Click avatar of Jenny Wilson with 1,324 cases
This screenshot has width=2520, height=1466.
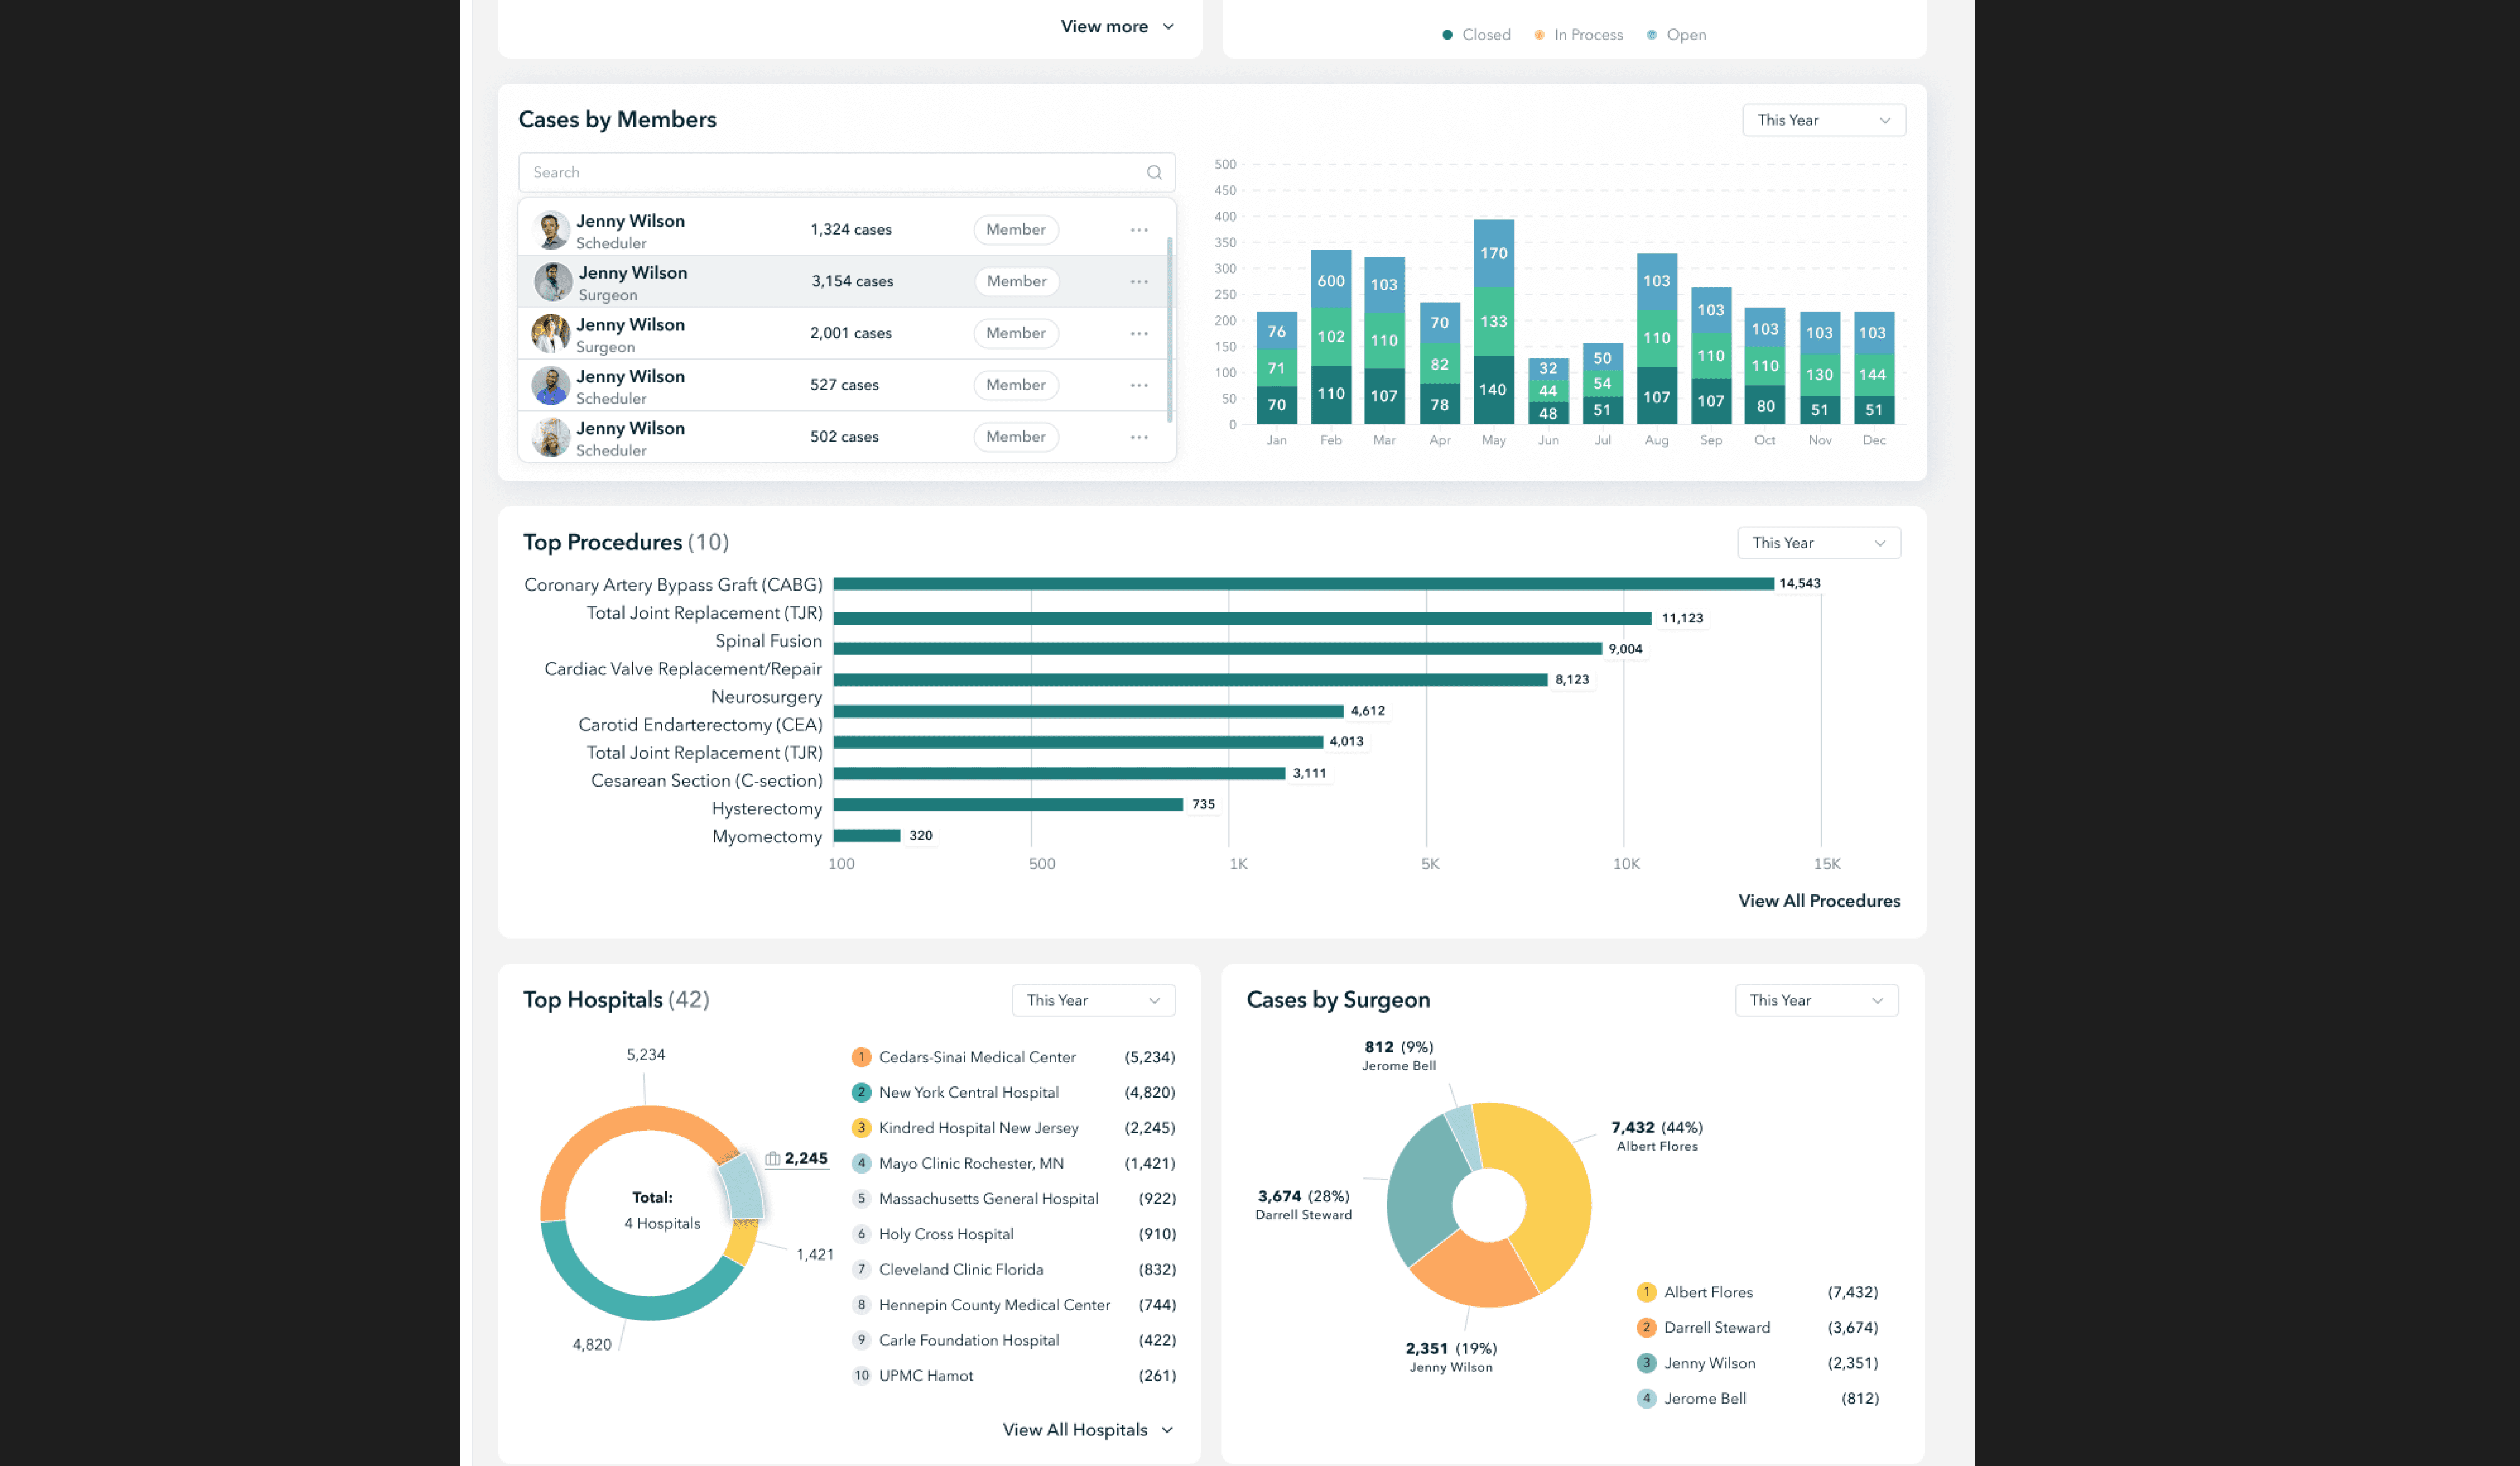click(x=551, y=230)
